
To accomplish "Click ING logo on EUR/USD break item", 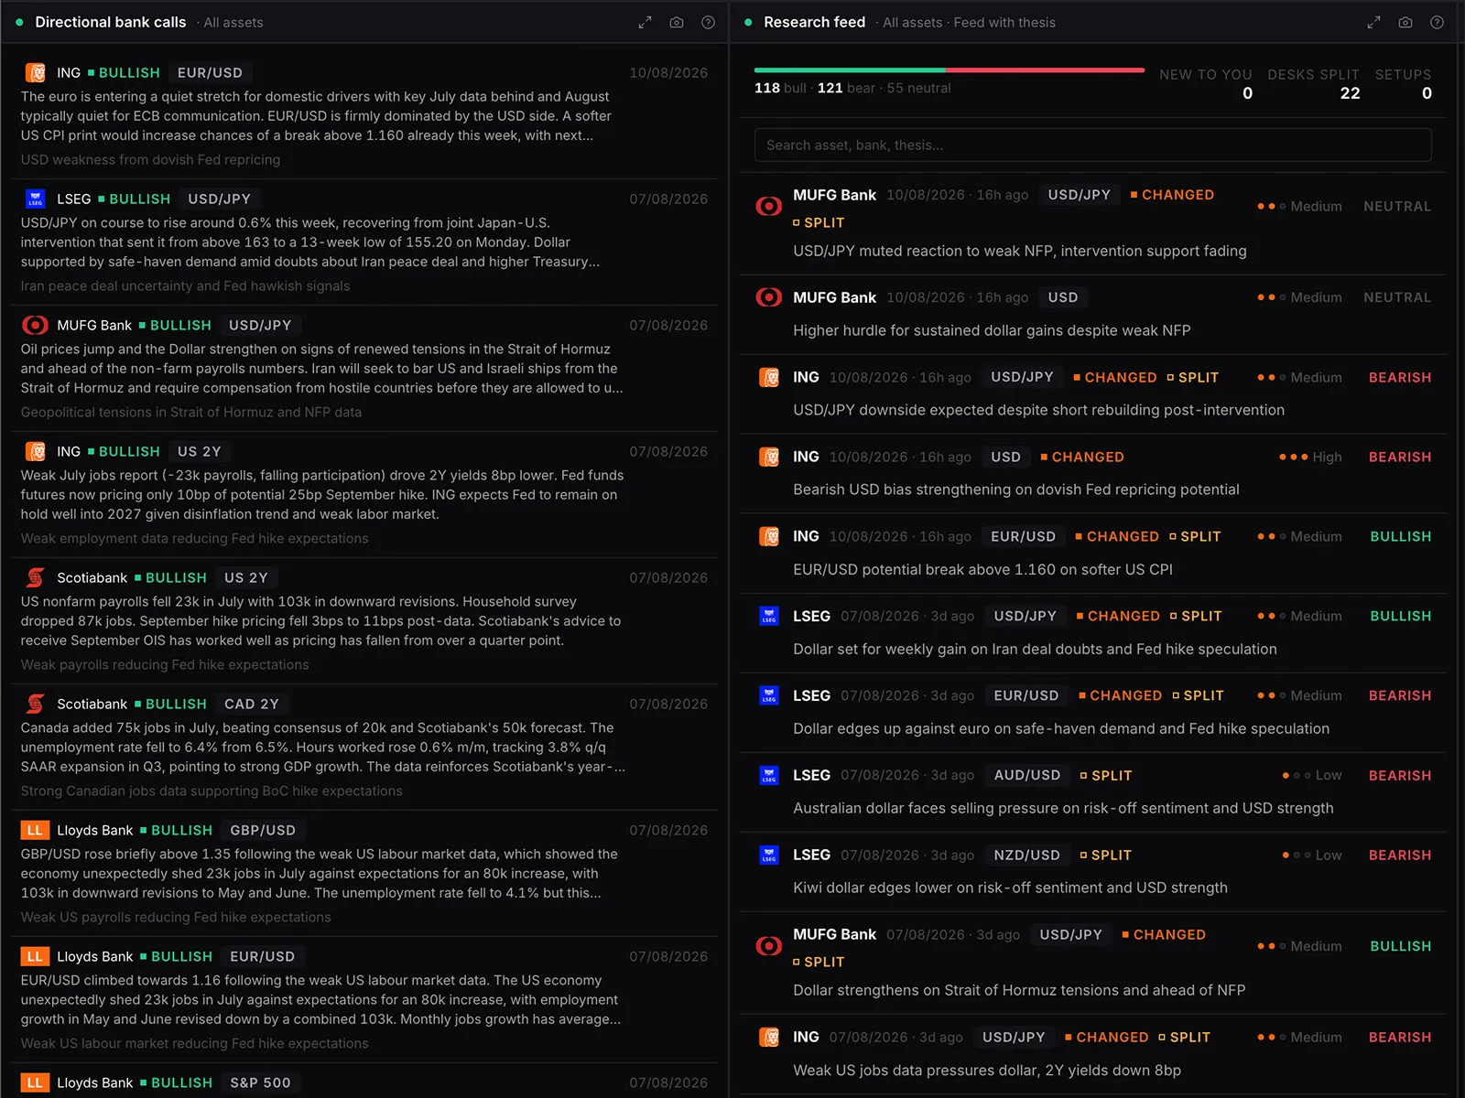I will [x=769, y=536].
